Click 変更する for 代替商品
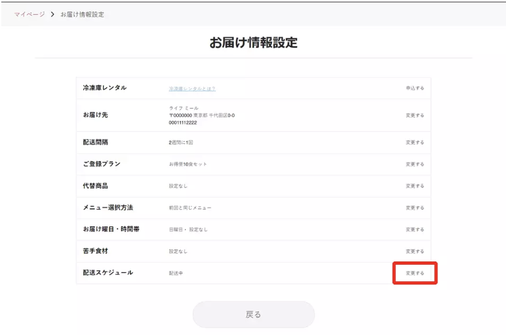This screenshot has width=506, height=335. point(414,186)
